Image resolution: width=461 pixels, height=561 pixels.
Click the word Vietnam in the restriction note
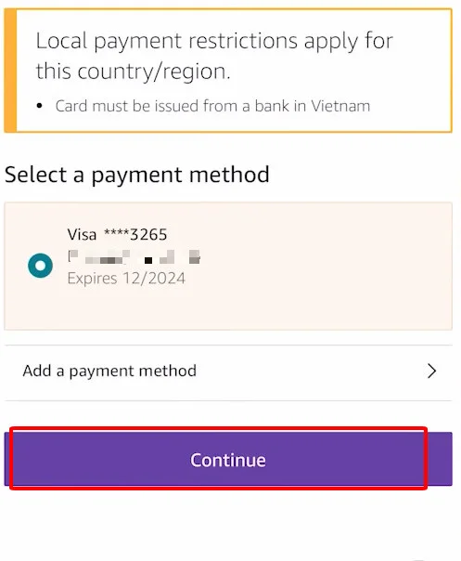point(340,106)
